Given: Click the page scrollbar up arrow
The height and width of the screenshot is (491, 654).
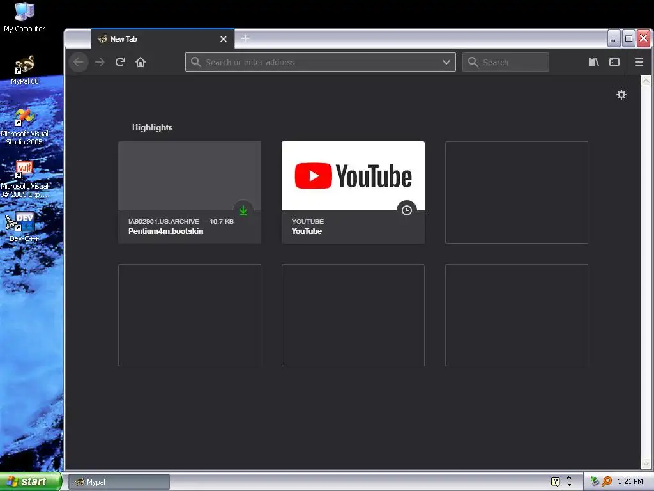Looking at the screenshot, I should [x=646, y=81].
